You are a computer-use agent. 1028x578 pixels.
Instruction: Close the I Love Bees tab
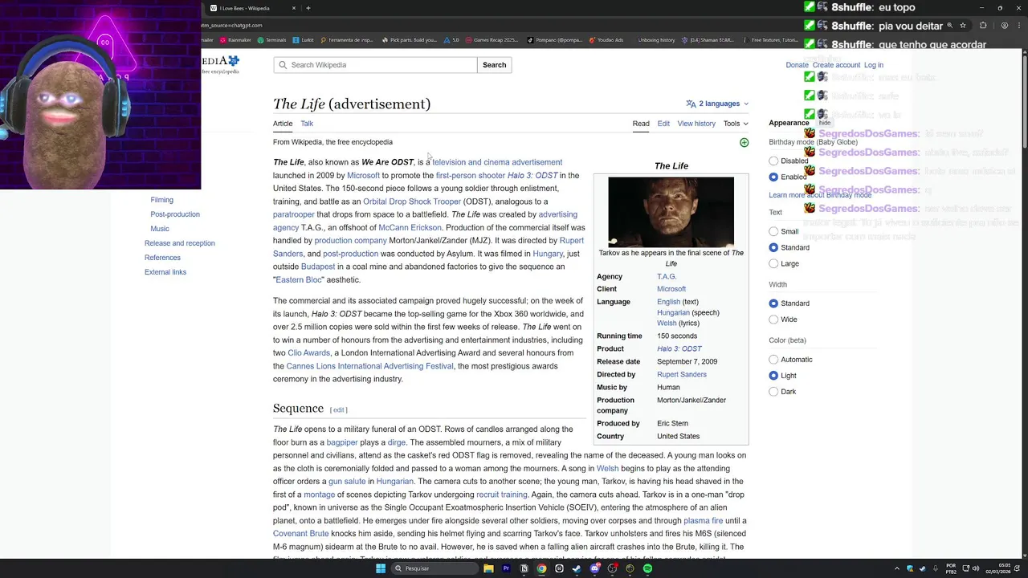(x=294, y=8)
